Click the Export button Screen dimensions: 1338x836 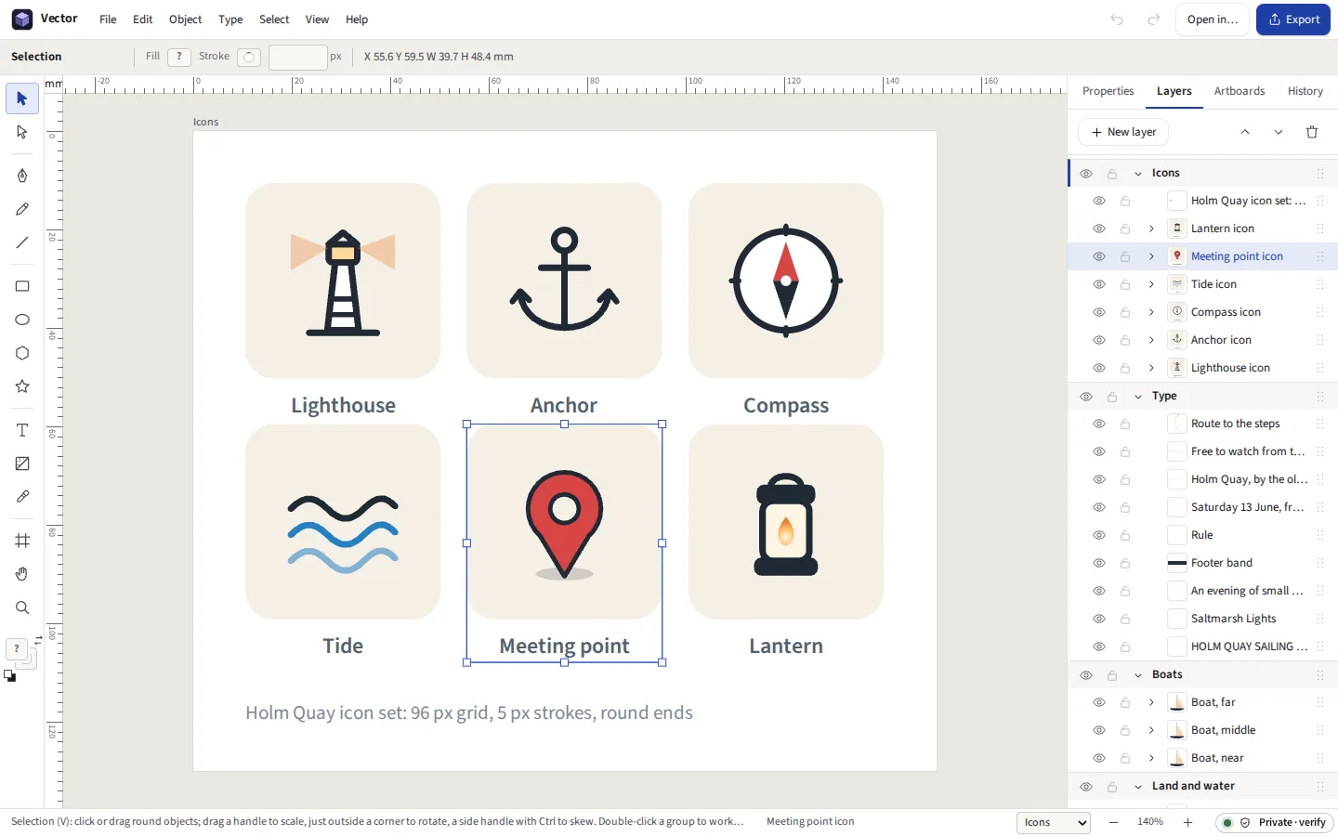(1293, 20)
